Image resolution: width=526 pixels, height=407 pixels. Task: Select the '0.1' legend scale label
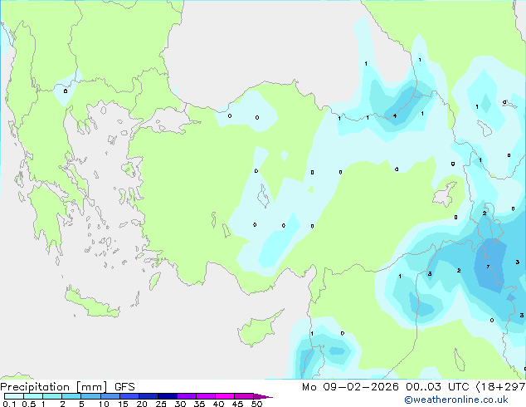point(9,404)
